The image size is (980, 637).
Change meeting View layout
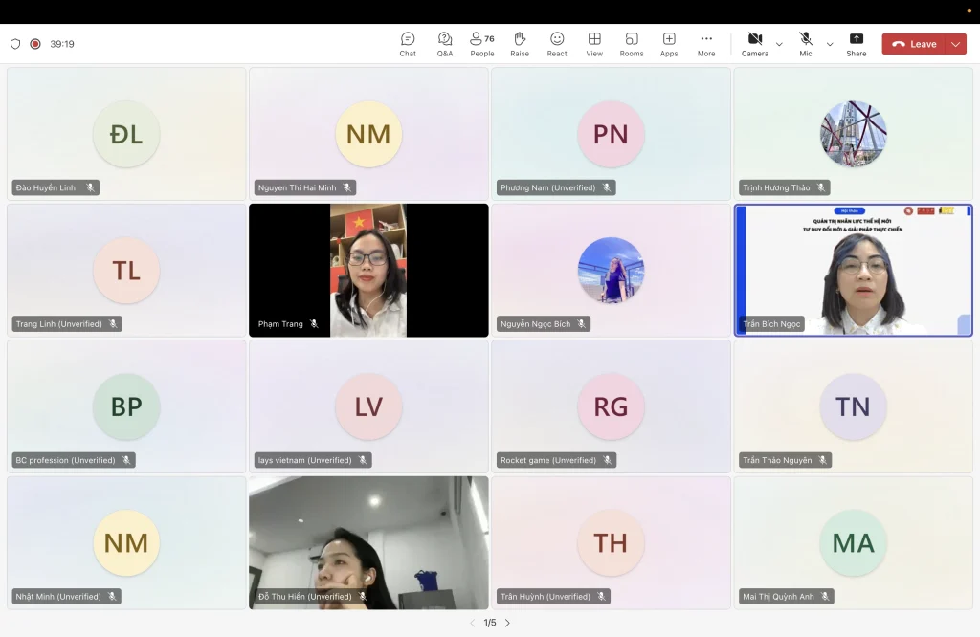[x=594, y=44]
